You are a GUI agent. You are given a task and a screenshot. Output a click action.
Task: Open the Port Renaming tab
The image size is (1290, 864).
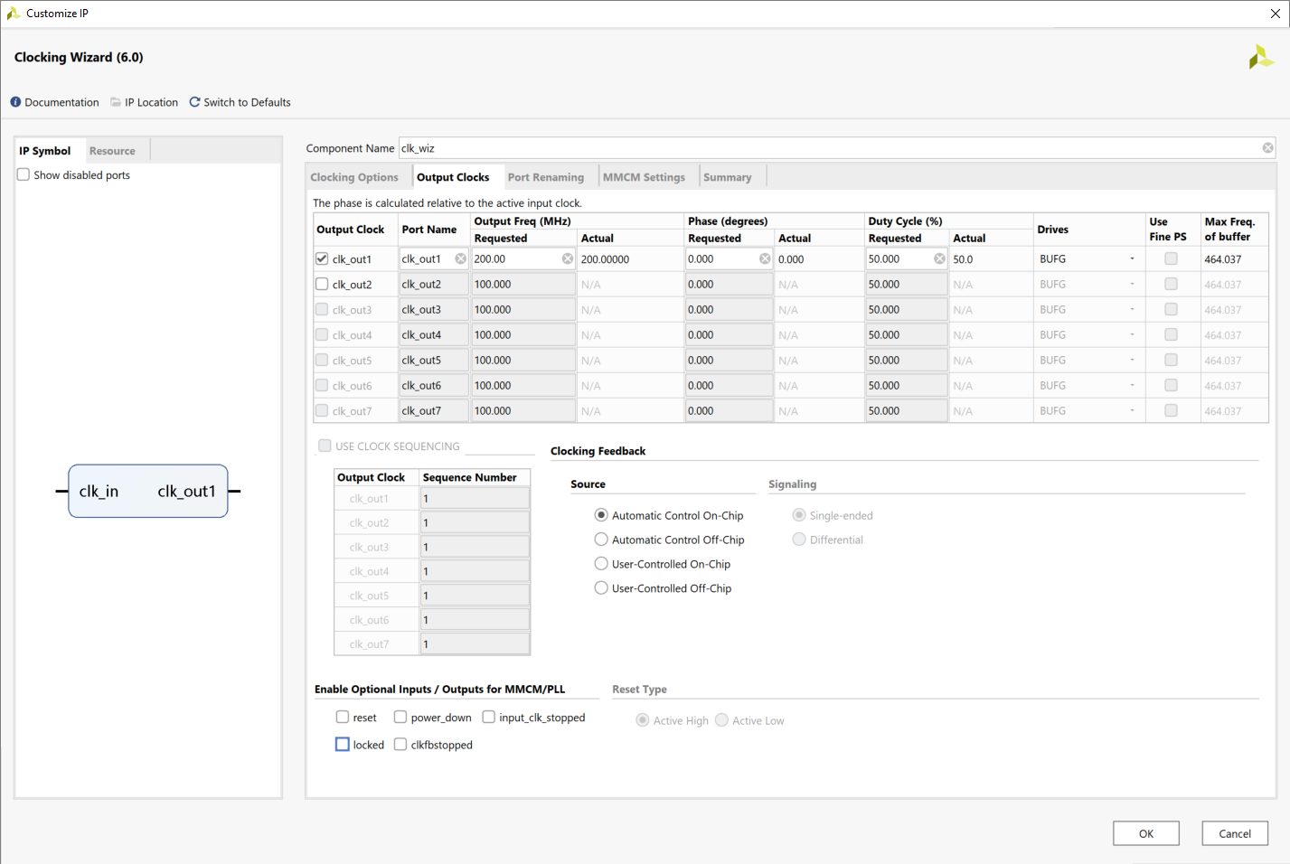coord(546,177)
